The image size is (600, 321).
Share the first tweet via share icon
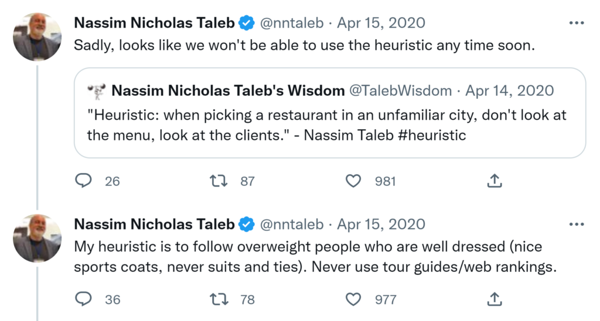pos(495,181)
